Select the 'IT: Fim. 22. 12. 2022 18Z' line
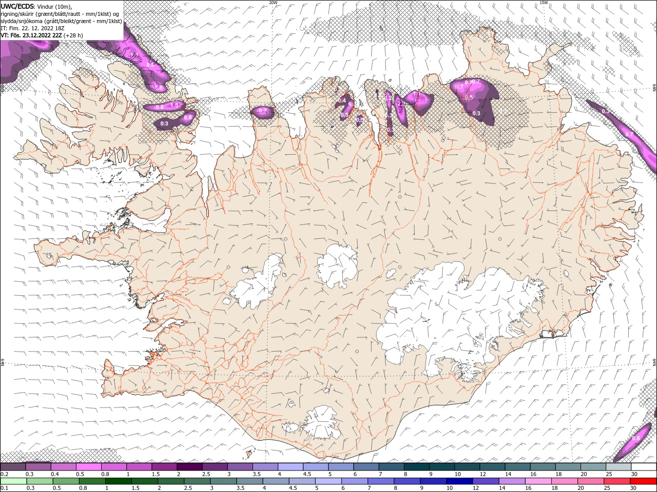 tap(32, 28)
